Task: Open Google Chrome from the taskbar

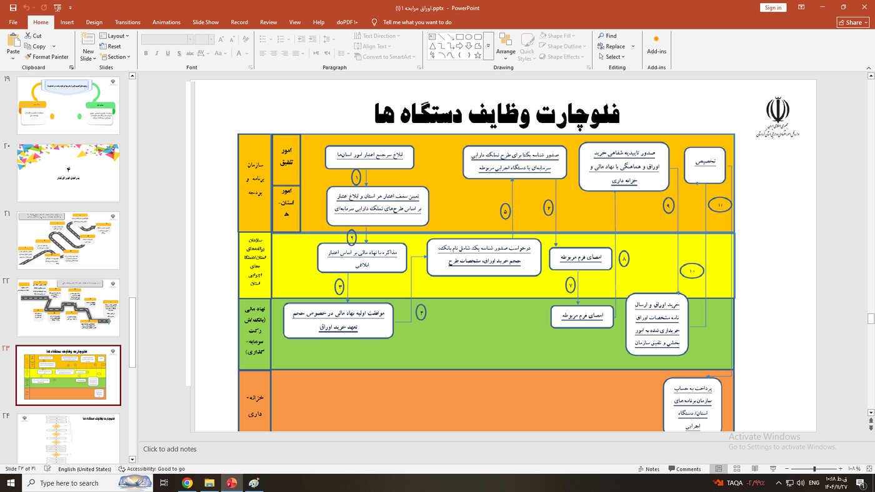Action: (x=187, y=483)
